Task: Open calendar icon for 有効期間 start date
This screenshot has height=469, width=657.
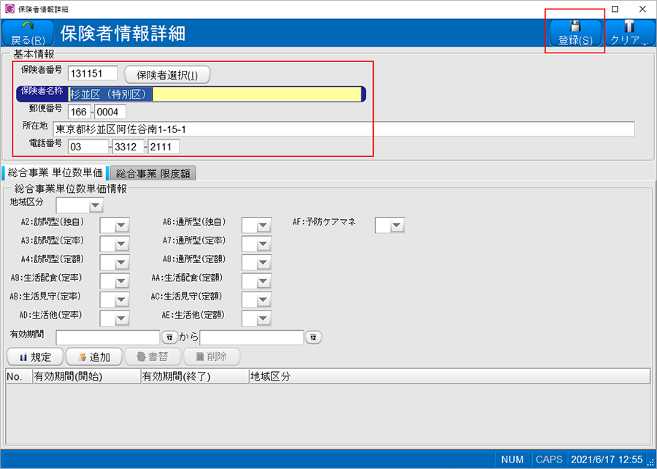Action: point(168,338)
